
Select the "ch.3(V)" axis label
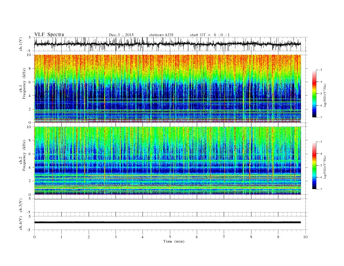coord(21,206)
